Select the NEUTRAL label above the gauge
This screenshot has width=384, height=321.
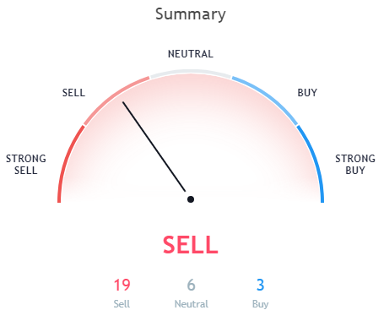coord(191,54)
